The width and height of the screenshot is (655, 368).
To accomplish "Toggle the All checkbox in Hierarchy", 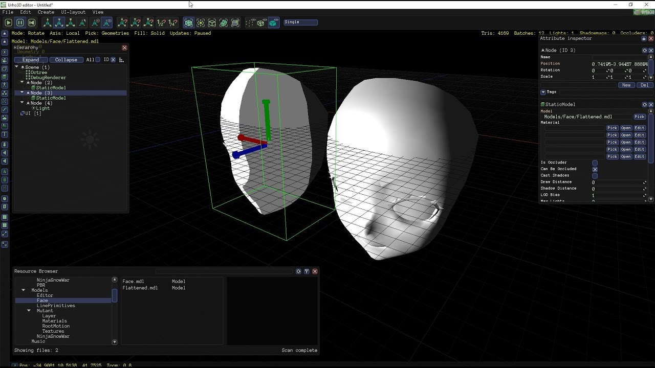I will 98,60.
